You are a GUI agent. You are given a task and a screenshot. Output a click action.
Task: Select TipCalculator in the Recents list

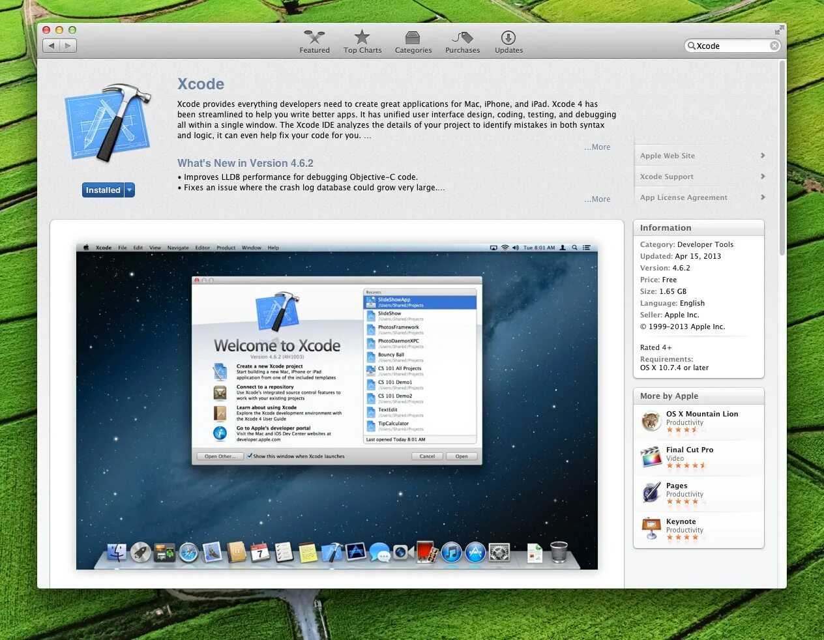pos(420,426)
